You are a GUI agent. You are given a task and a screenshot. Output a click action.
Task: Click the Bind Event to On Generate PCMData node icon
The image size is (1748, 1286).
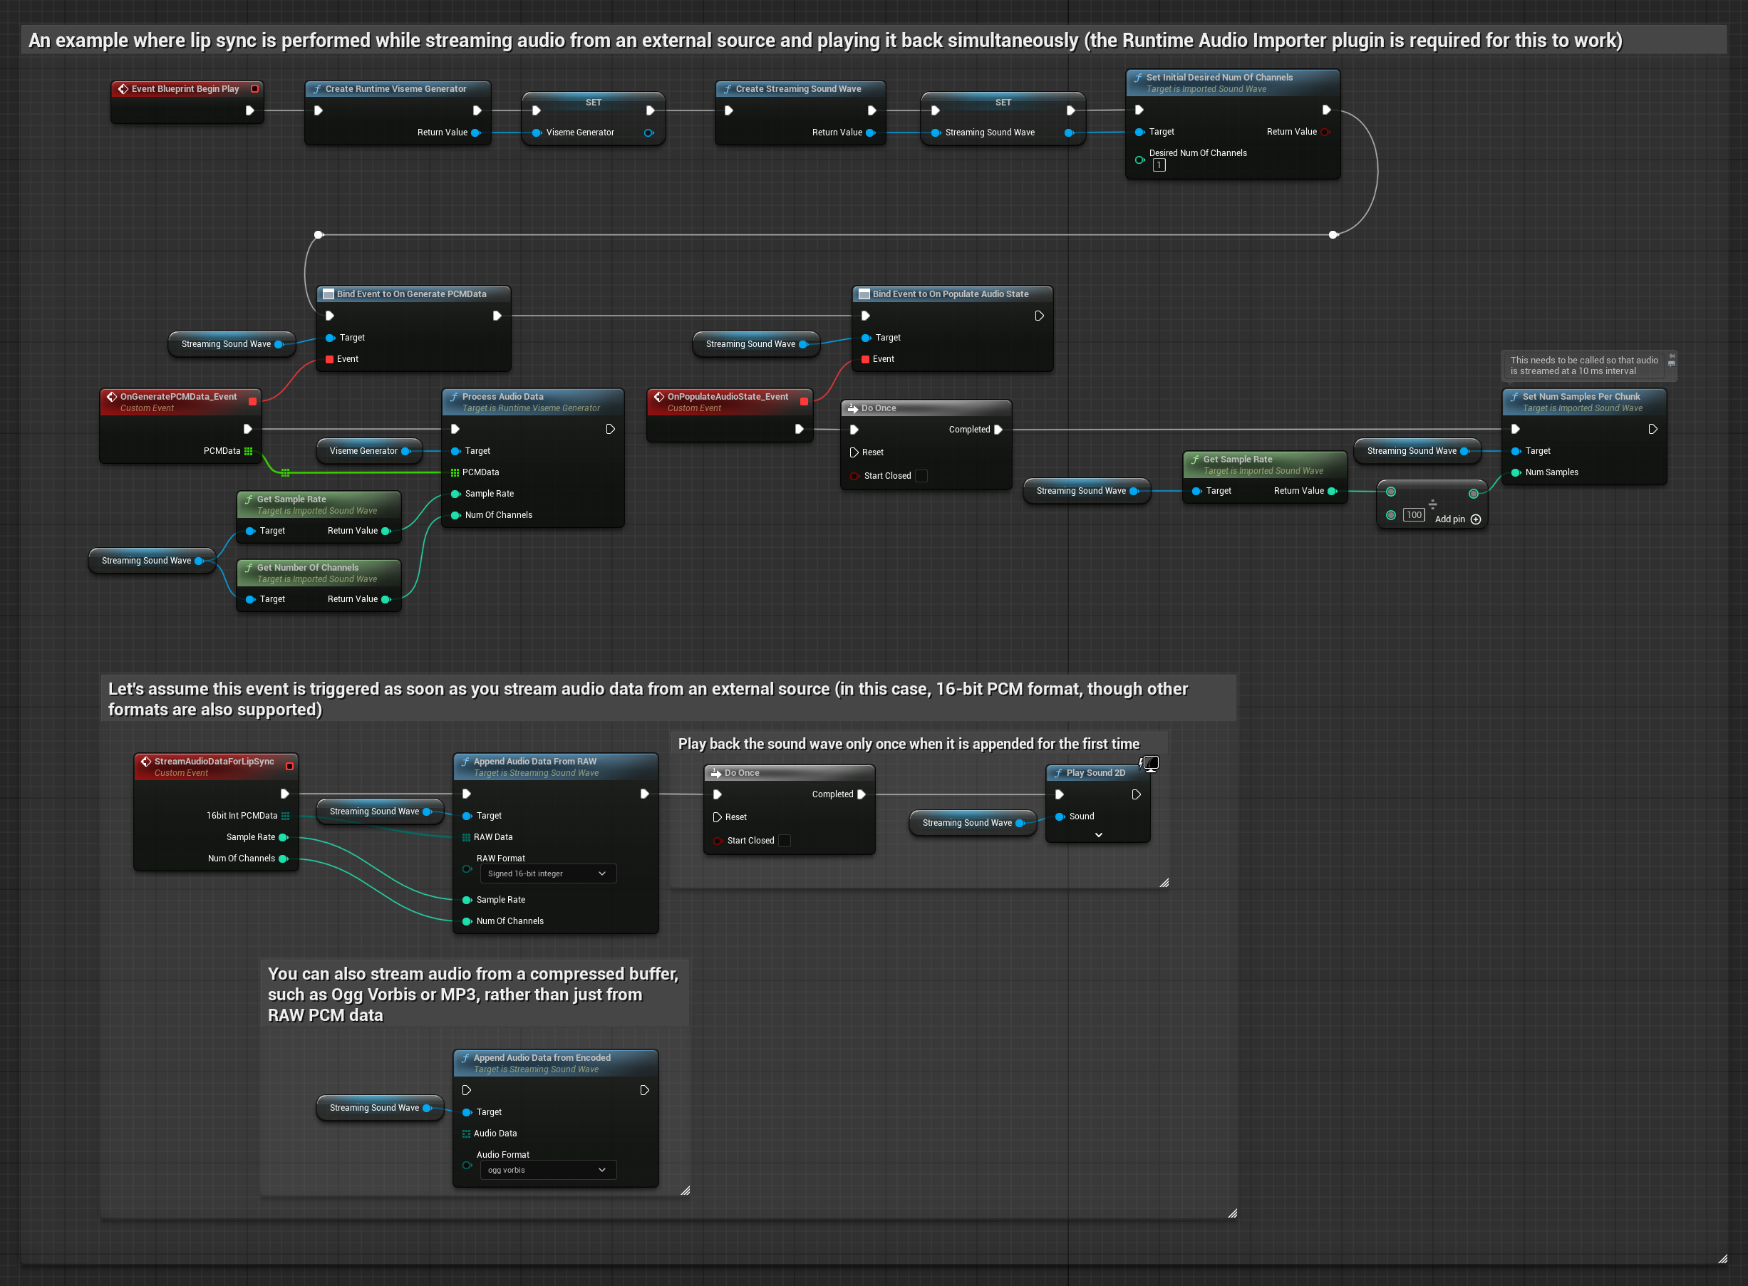328,294
